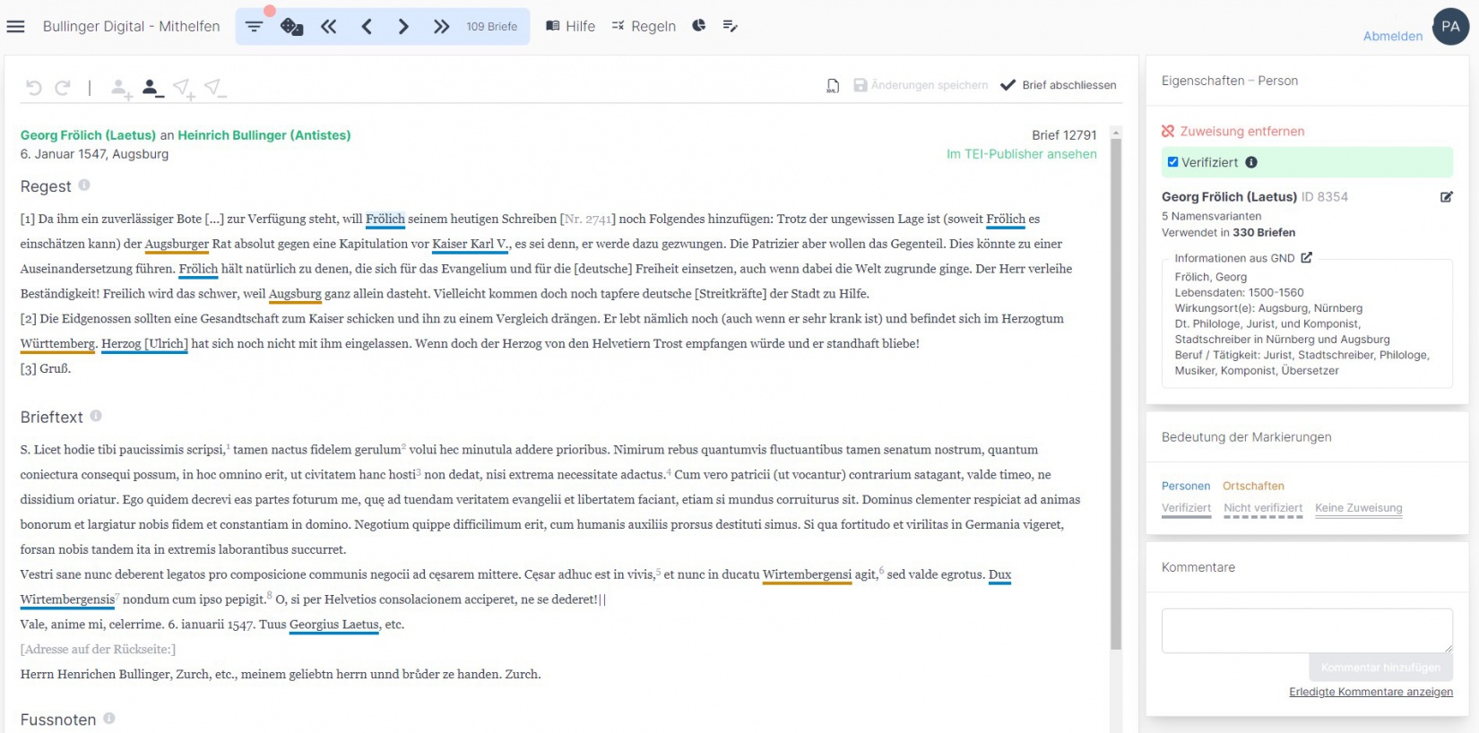
Task: Click sender Georg Frölich (Laetus) heading
Action: (x=88, y=135)
